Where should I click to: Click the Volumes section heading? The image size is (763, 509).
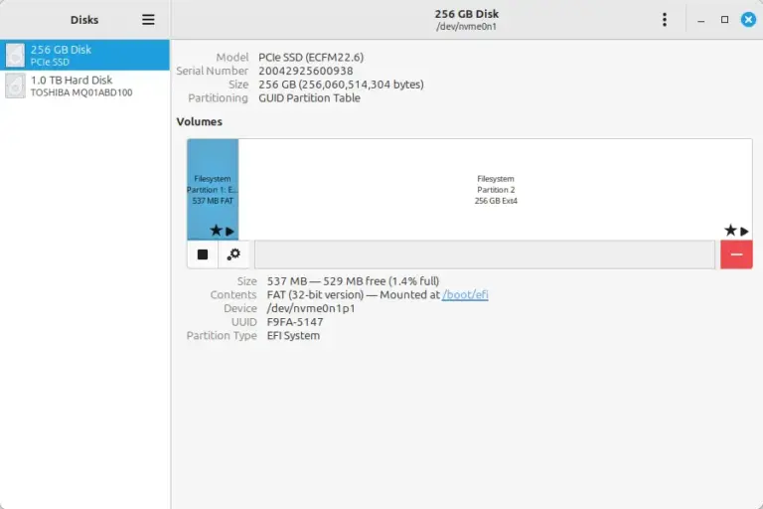[x=199, y=121]
